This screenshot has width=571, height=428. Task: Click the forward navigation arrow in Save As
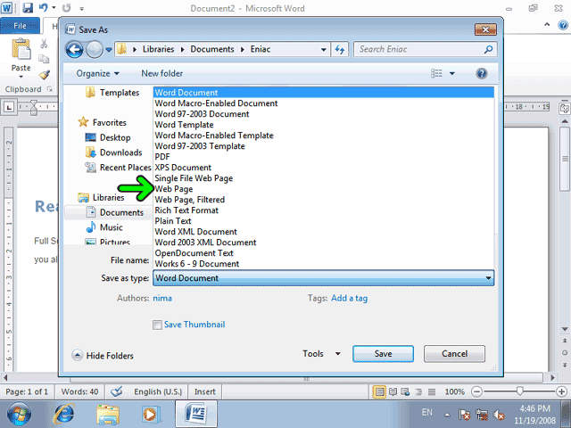(95, 50)
